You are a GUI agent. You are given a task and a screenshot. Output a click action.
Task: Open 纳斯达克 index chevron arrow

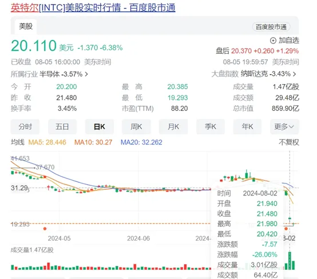(294, 74)
